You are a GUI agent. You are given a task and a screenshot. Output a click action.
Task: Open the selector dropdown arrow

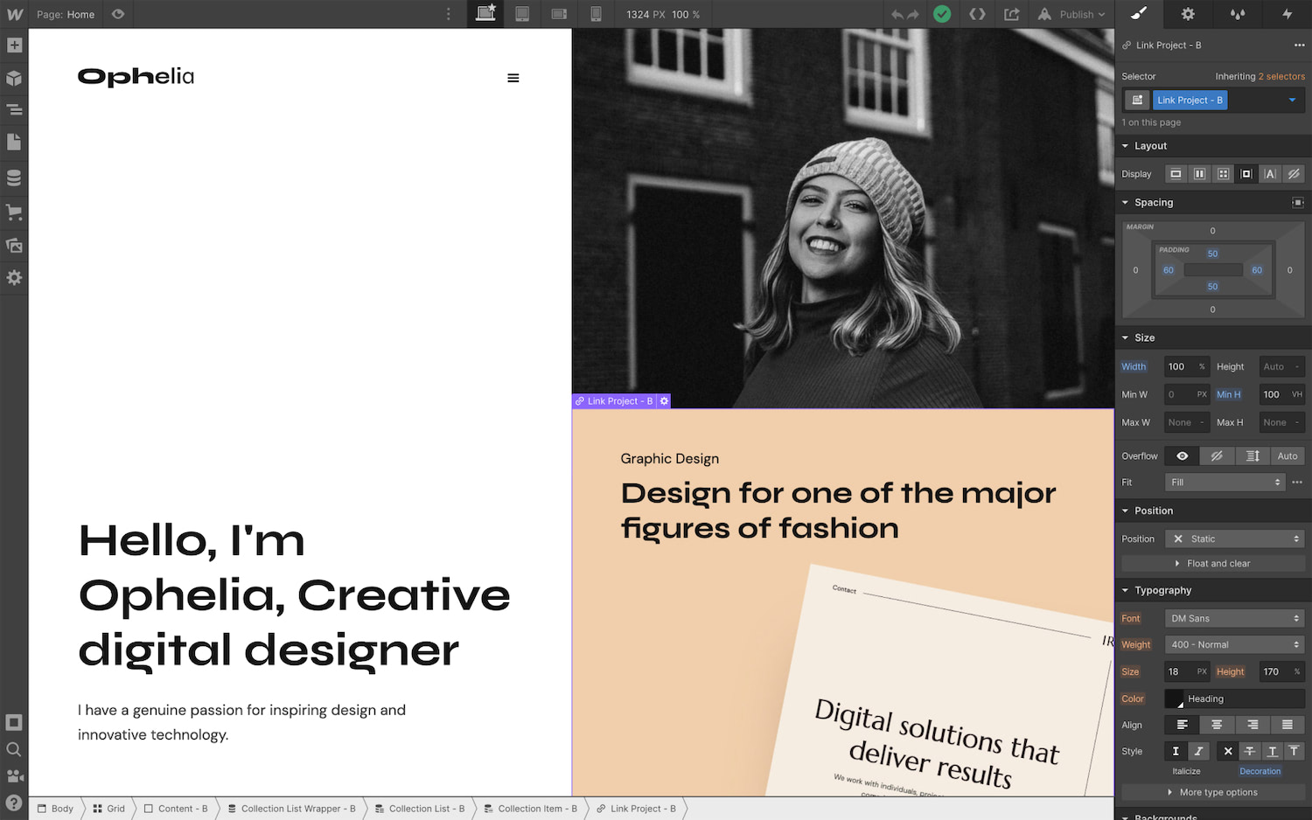pos(1292,101)
